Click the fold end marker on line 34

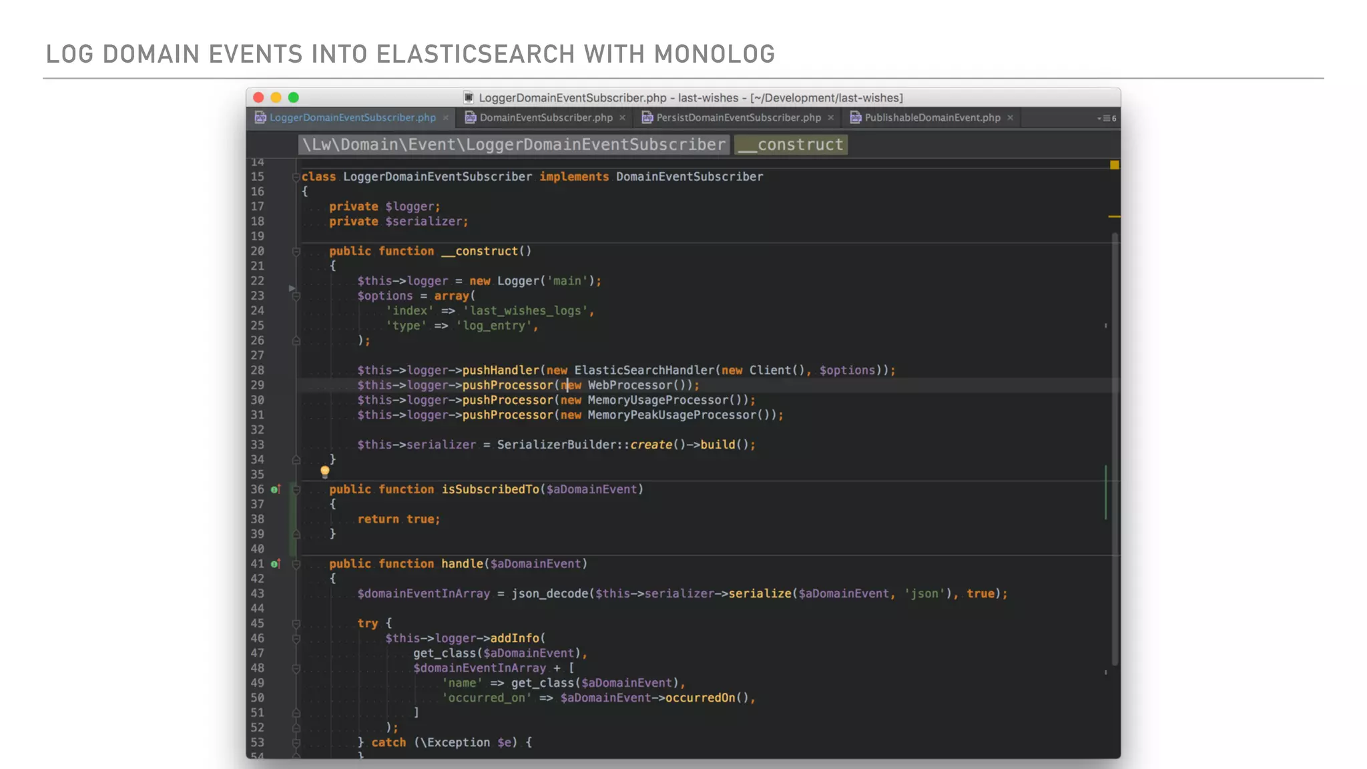click(x=296, y=460)
